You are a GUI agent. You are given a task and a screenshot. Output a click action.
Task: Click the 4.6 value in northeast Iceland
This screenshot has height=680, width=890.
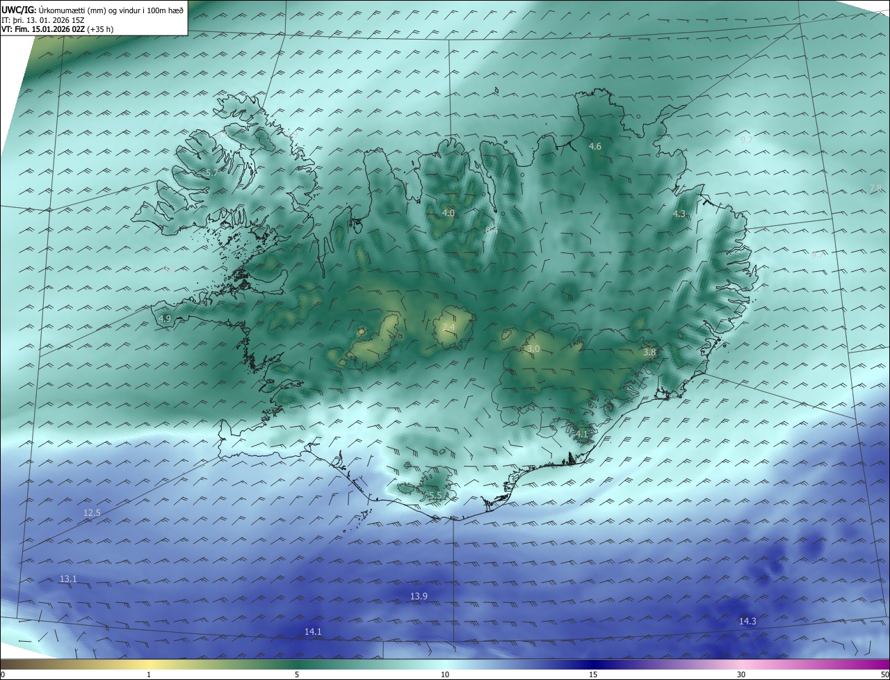click(595, 146)
